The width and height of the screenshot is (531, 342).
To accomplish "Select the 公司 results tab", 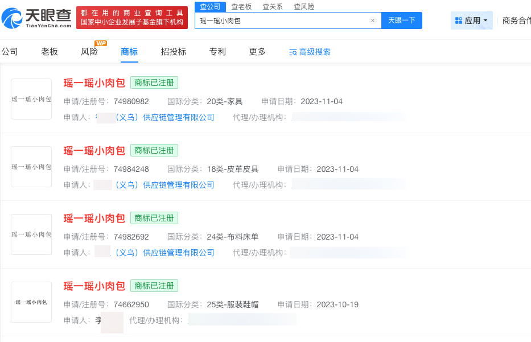I will (x=10, y=51).
